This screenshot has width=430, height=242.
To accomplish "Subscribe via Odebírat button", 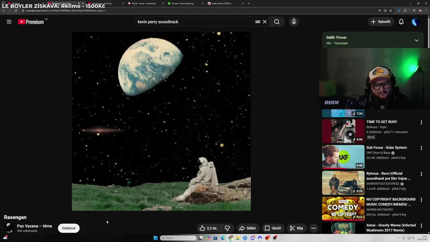I will point(69,228).
